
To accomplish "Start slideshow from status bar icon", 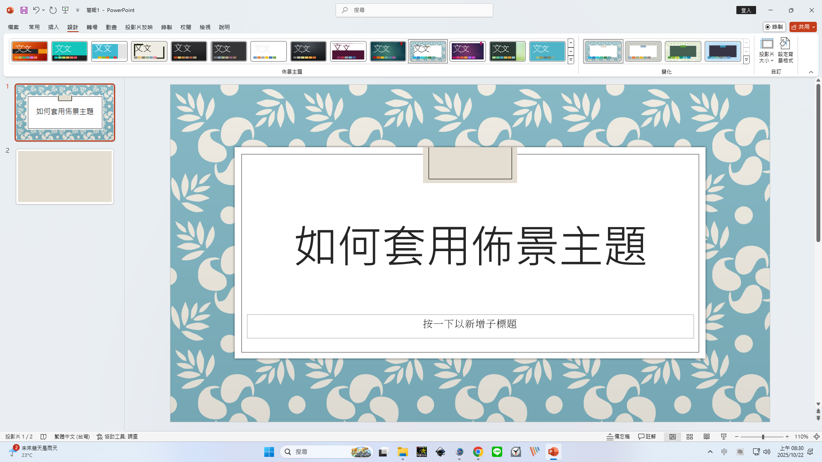I will tap(724, 437).
